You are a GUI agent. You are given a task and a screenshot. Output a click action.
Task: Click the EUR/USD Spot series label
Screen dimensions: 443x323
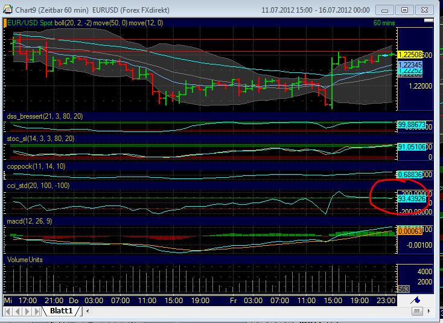(x=30, y=23)
